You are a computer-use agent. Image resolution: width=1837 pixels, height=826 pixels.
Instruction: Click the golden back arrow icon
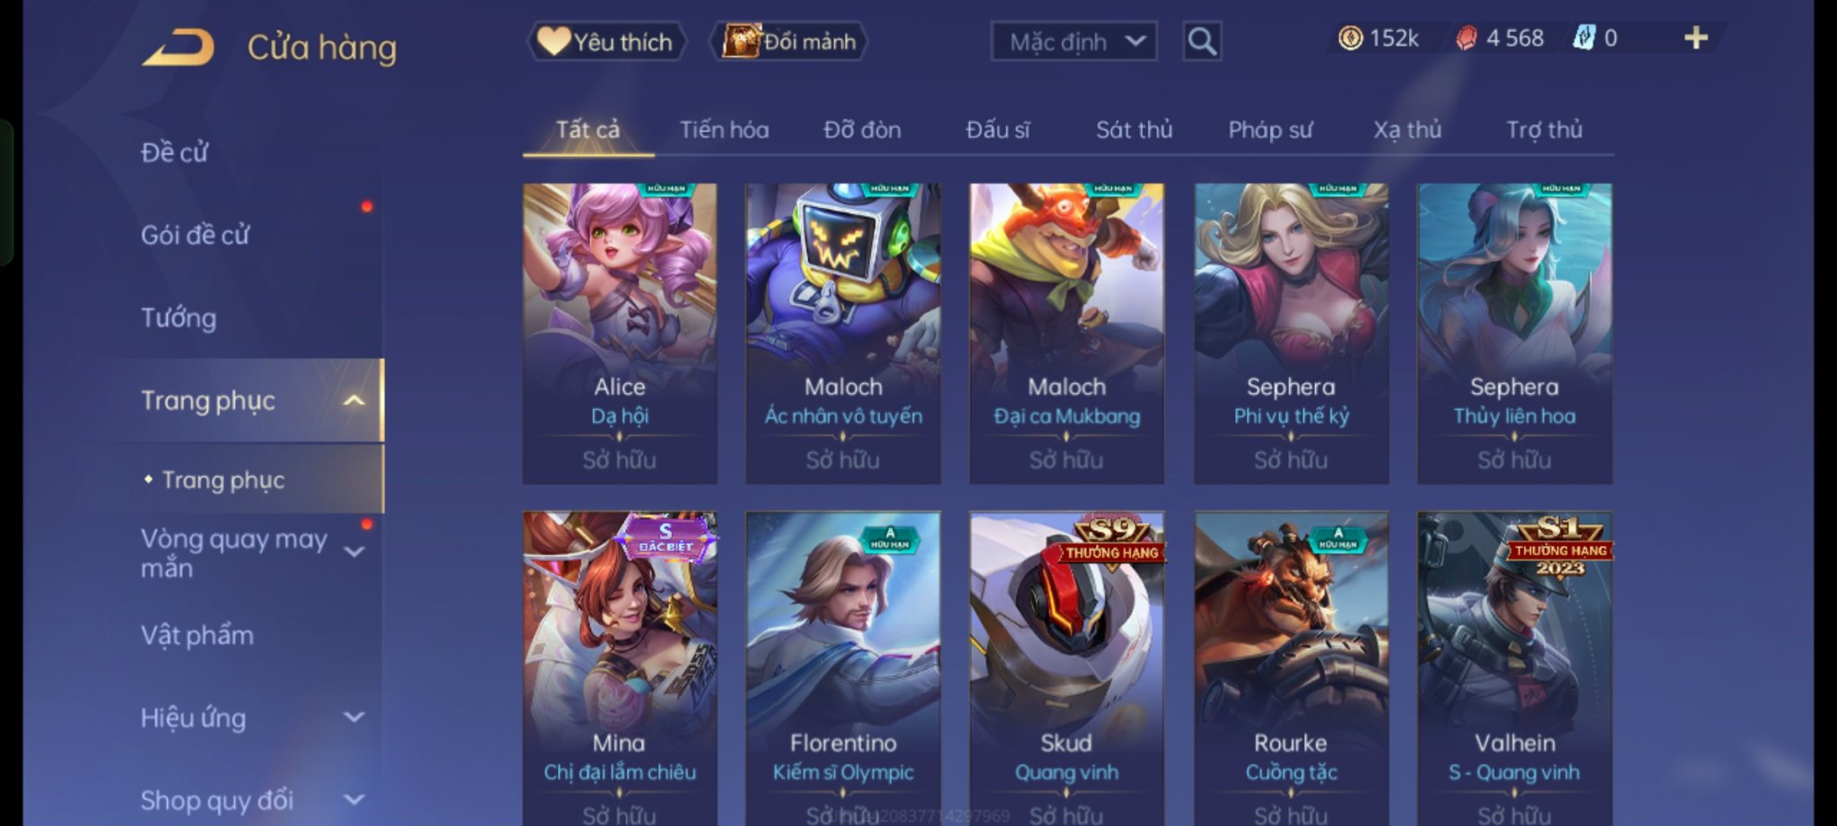click(178, 47)
